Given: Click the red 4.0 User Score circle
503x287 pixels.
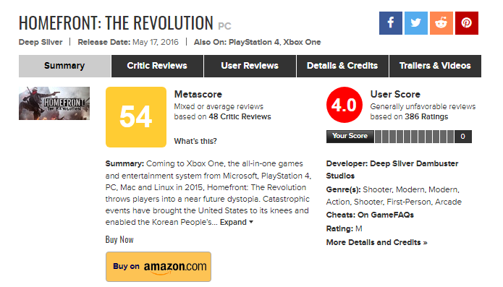Looking at the screenshot, I should tap(345, 105).
